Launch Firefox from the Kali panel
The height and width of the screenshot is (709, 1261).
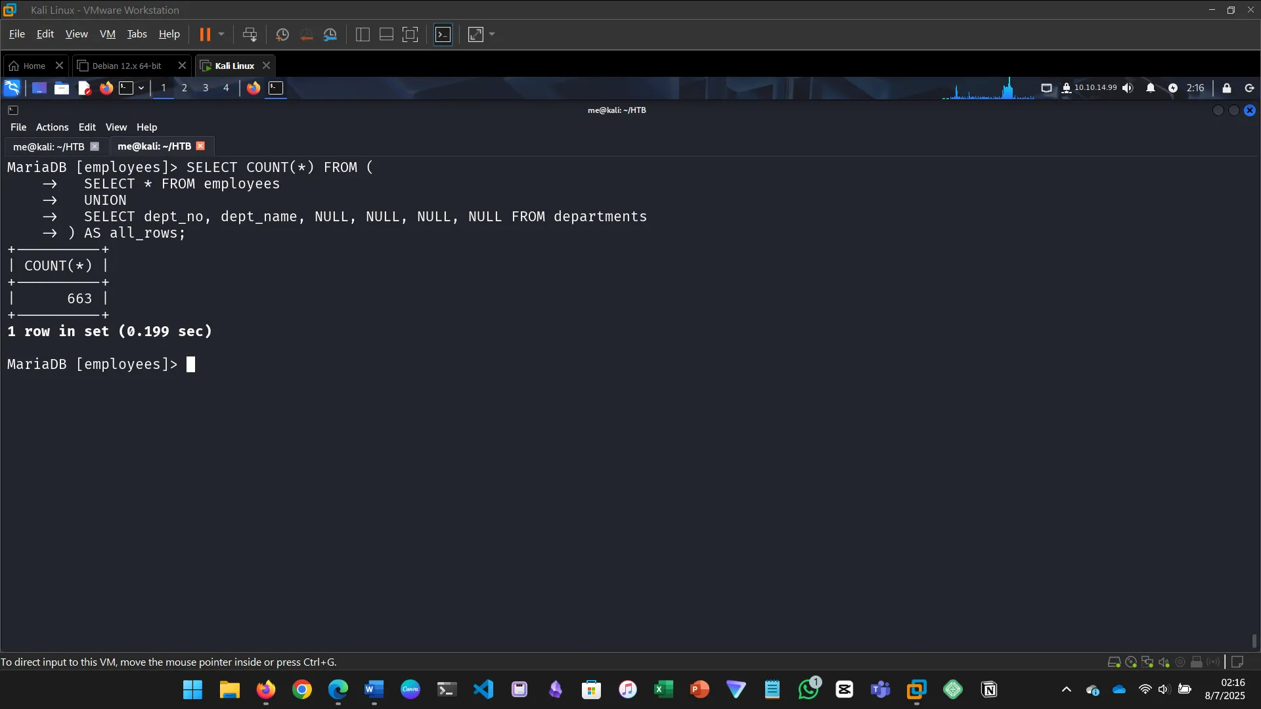pyautogui.click(x=106, y=88)
